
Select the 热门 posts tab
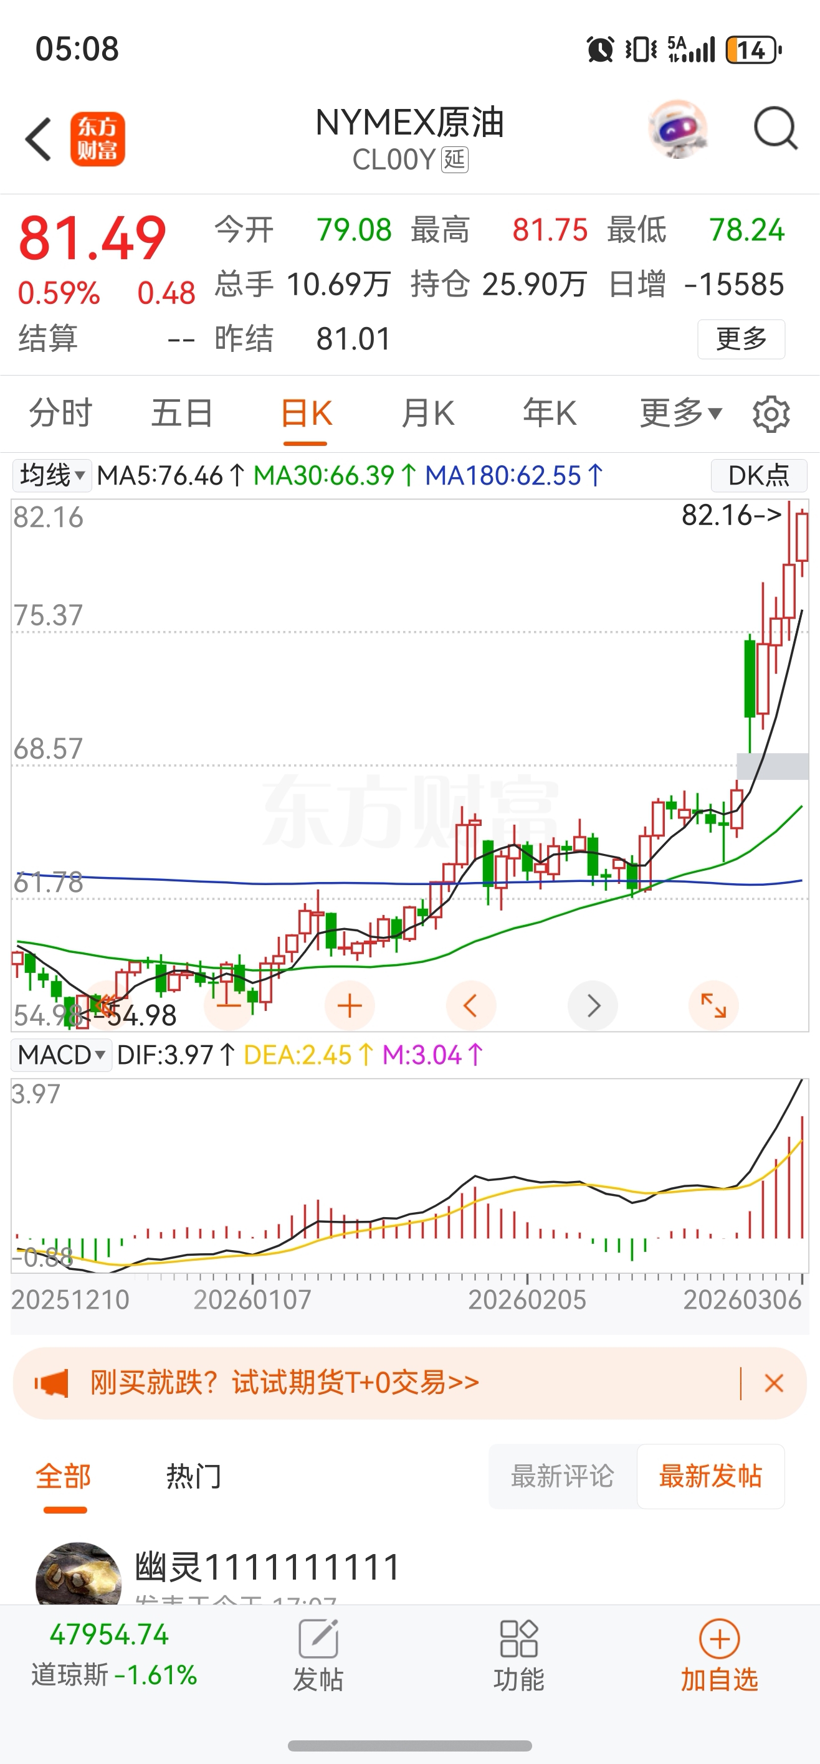194,1476
